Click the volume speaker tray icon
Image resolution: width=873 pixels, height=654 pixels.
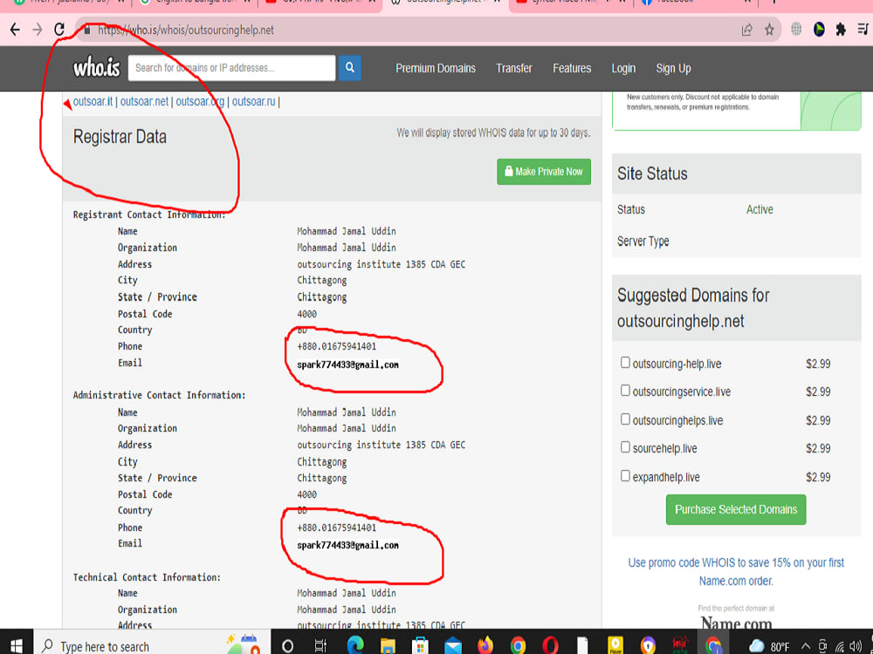coord(856,647)
